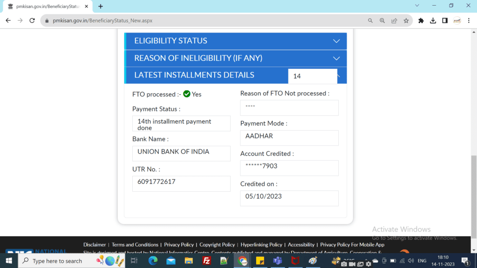Image resolution: width=477 pixels, height=268 pixels.
Task: Click the page vertical scrollbar thumb
Action: coord(474,197)
